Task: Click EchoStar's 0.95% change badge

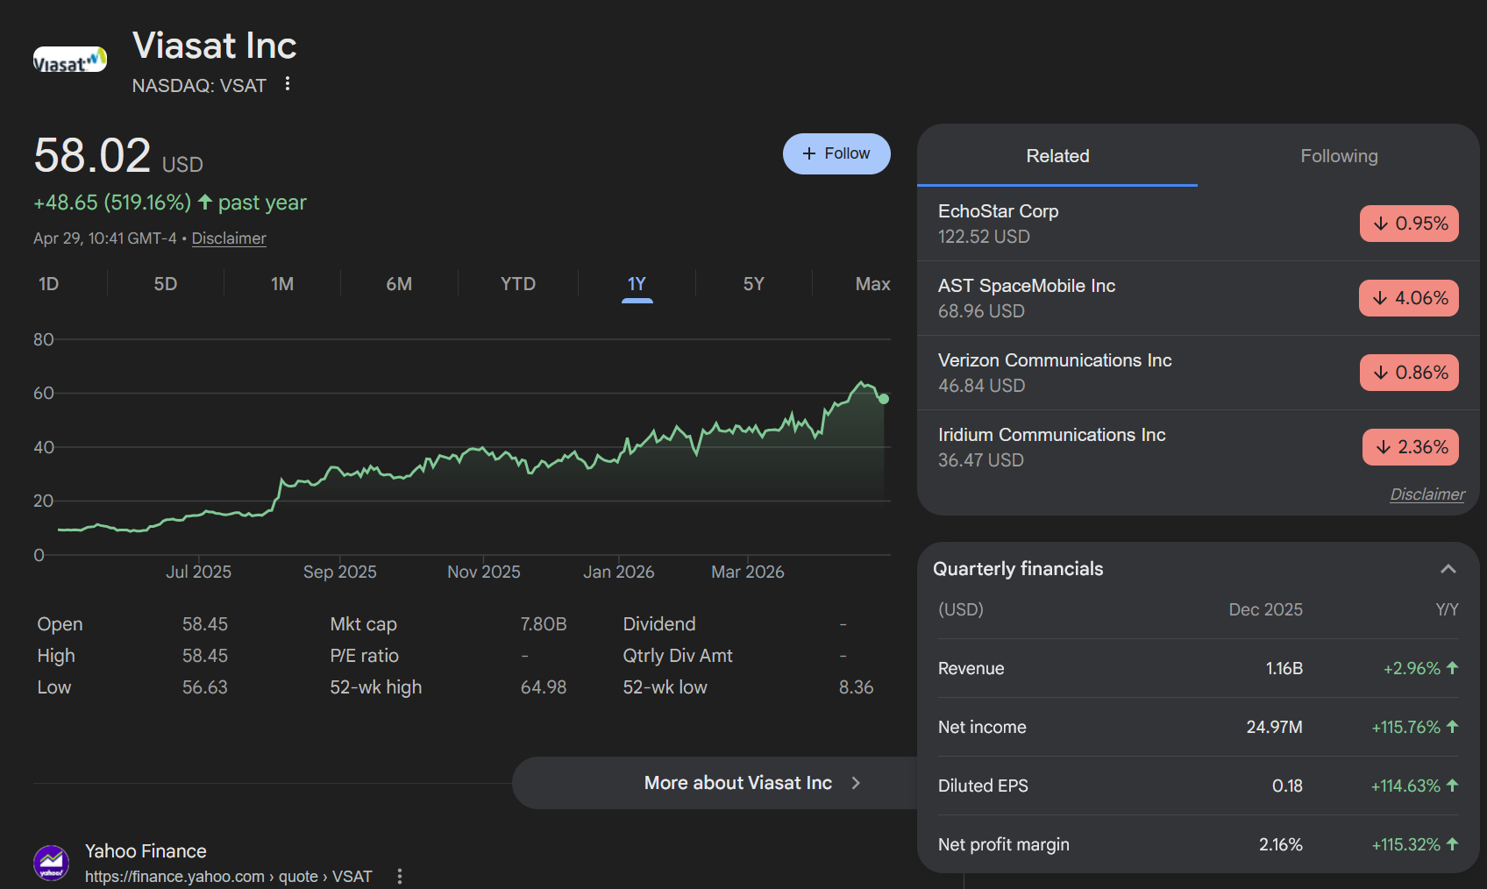Action: 1410,224
